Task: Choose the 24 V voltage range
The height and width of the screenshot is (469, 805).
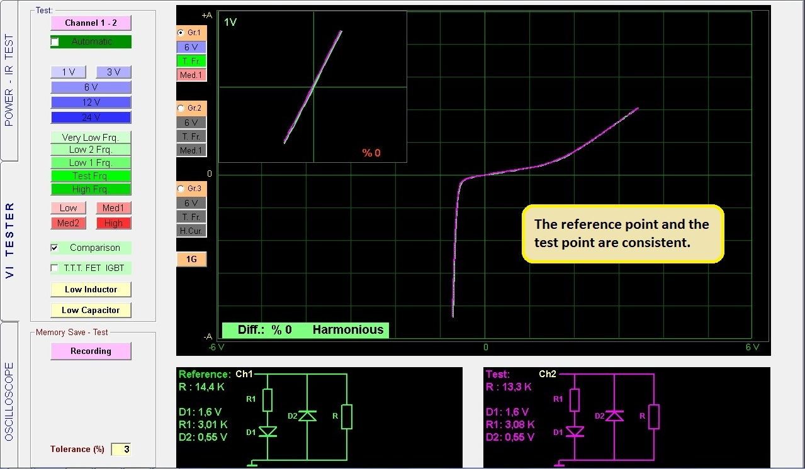Action: coord(91,118)
